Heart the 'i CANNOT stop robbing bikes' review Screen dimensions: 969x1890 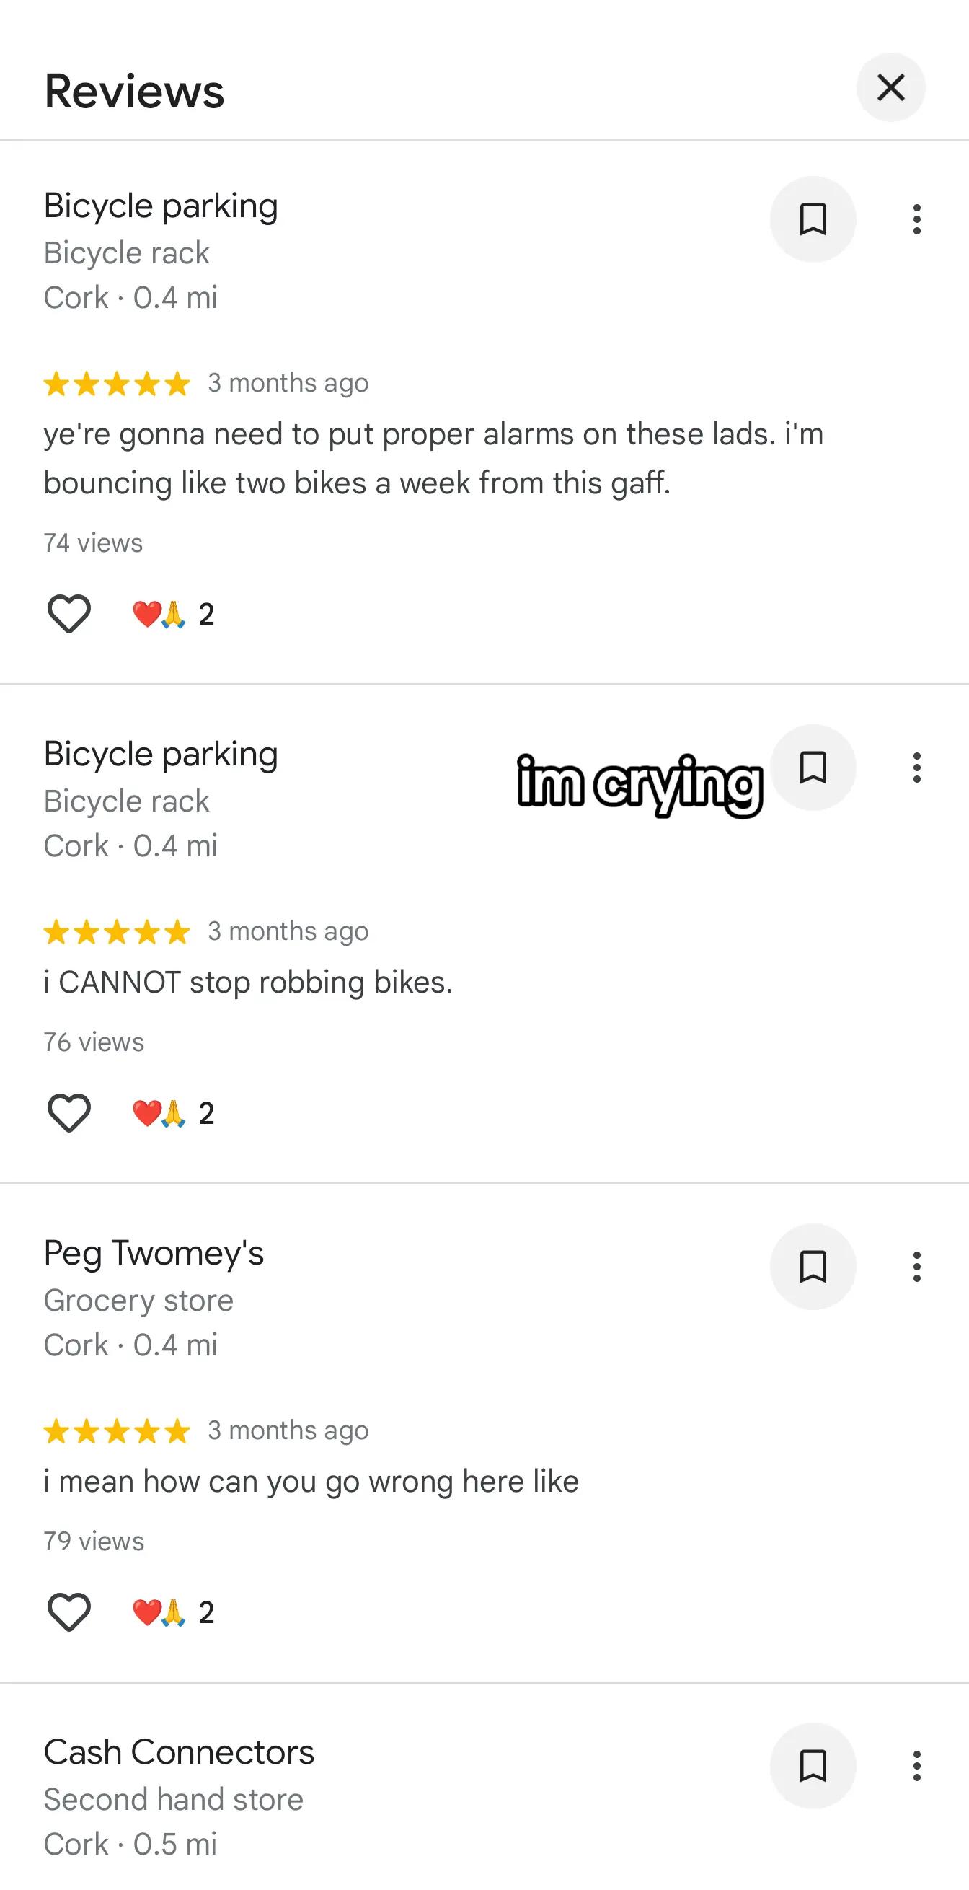click(69, 1112)
